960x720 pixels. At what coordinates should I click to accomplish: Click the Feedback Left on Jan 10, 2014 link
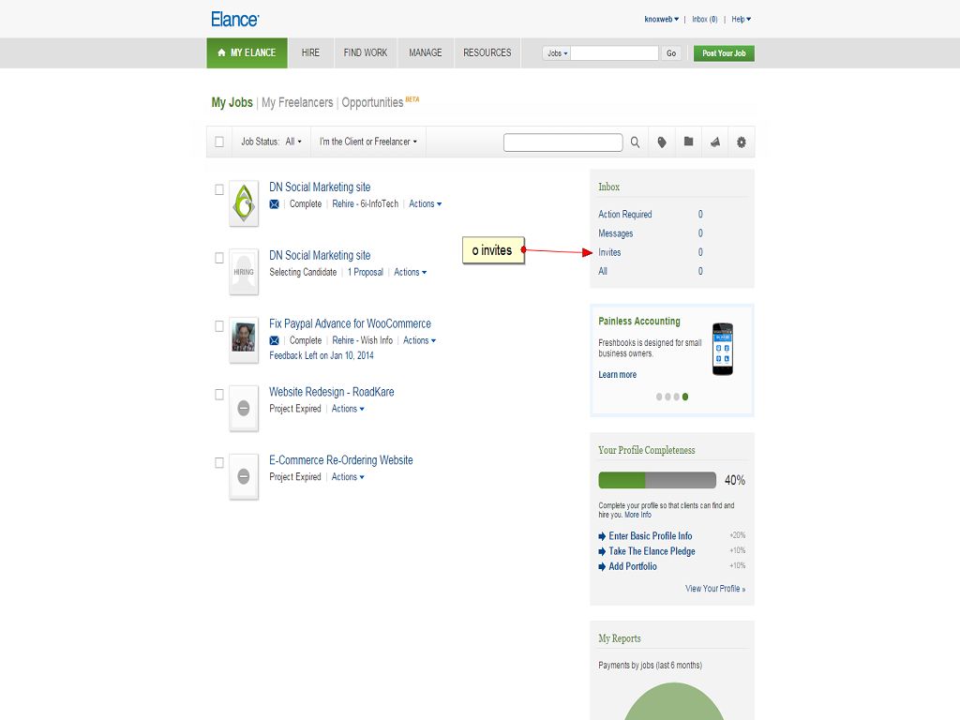(x=322, y=355)
